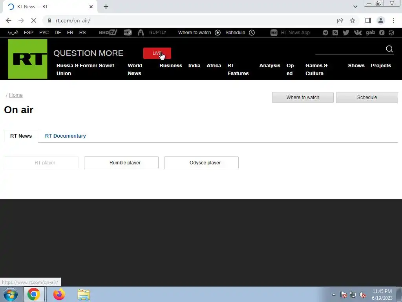Viewport: 402px width, 302px height.
Task: Expand the tab search chevron
Action: [355, 7]
